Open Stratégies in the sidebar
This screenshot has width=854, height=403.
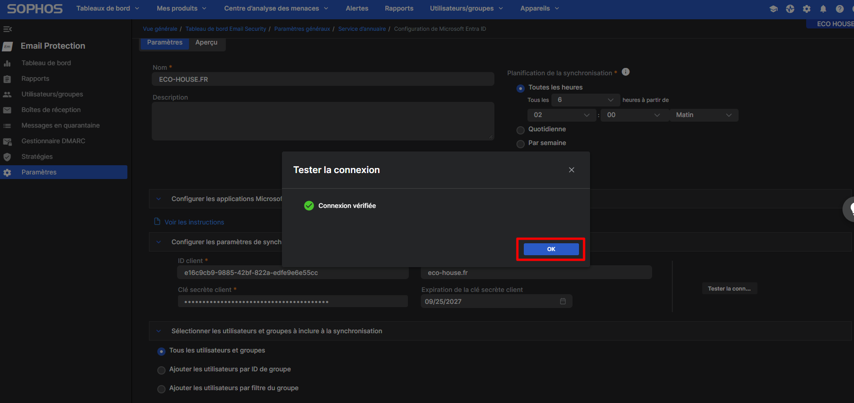click(x=37, y=157)
